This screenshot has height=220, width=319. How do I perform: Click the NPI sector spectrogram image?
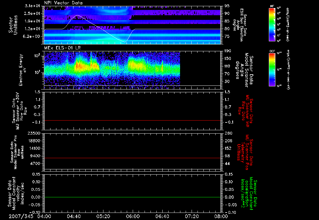tap(132, 25)
